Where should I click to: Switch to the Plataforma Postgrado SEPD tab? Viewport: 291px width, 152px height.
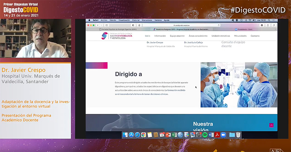[x=181, y=29]
